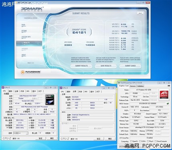Click the 3DMark Vantage logo

32,9
